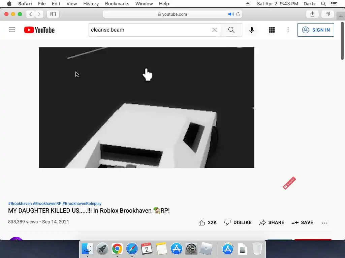The width and height of the screenshot is (345, 258).
Task: Click the 838,389 views text
Action: point(23,222)
